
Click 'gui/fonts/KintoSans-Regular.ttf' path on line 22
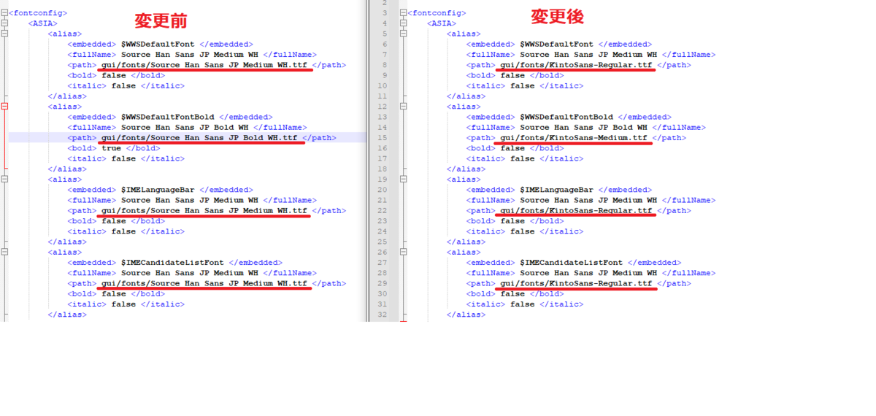(x=576, y=211)
